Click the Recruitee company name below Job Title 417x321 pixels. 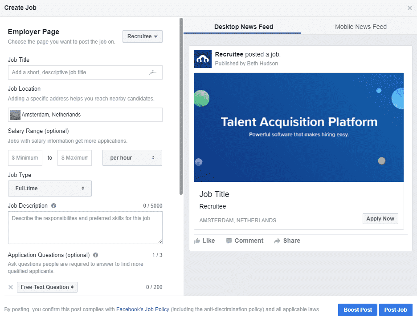[x=213, y=206]
